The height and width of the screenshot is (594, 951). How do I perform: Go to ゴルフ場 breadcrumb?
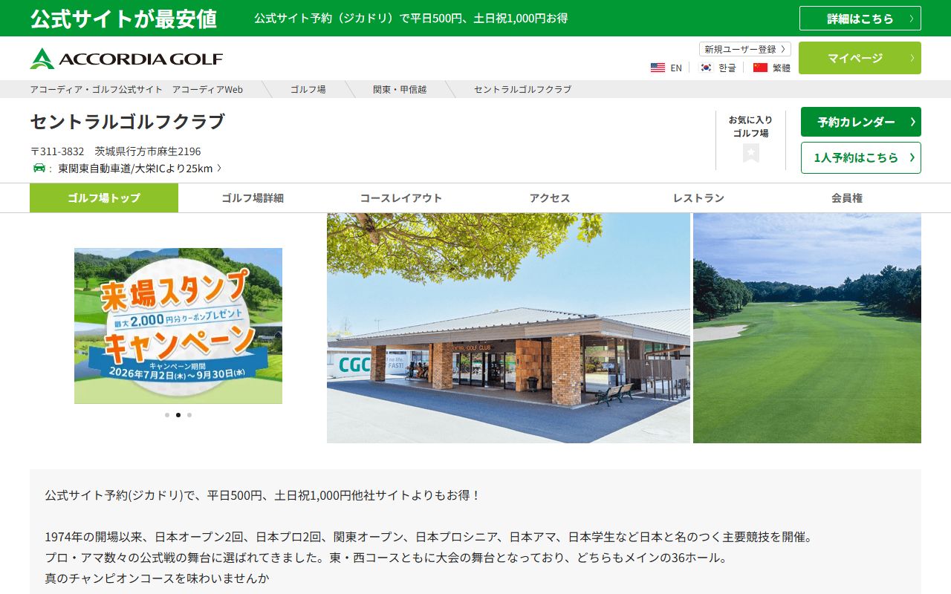pyautogui.click(x=308, y=89)
